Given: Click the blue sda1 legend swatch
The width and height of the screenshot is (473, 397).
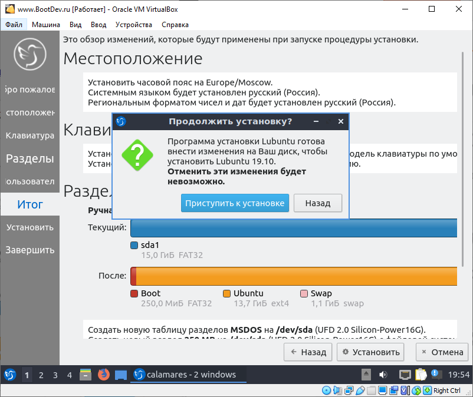Looking at the screenshot, I should 134,245.
